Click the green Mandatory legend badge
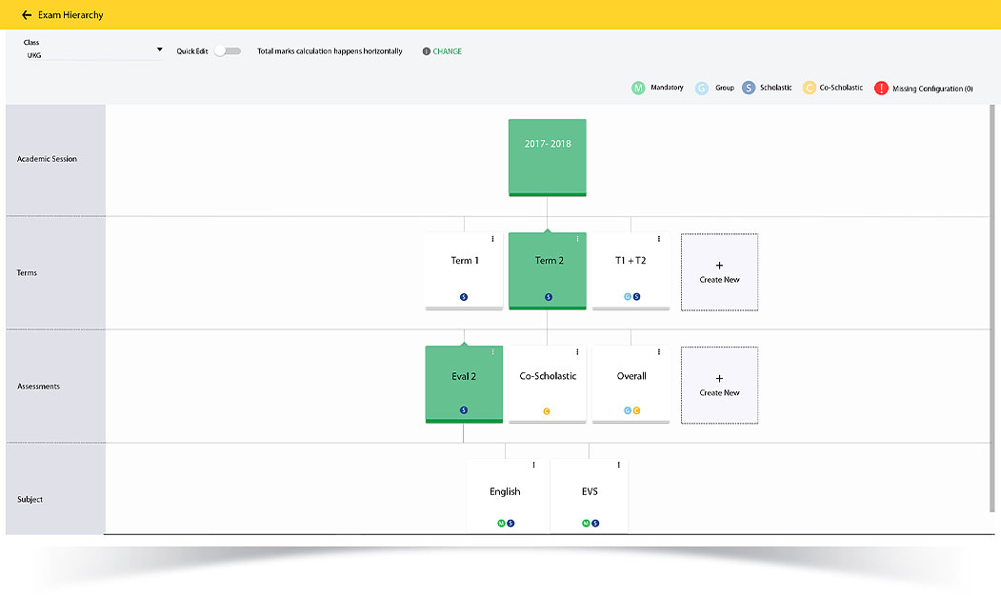The height and width of the screenshot is (596, 1001). pyautogui.click(x=638, y=88)
